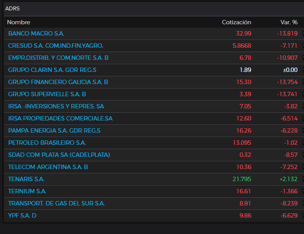This screenshot has width=304, height=234.
Task: Click Tenaris green quote 21.795
Action: (x=242, y=179)
